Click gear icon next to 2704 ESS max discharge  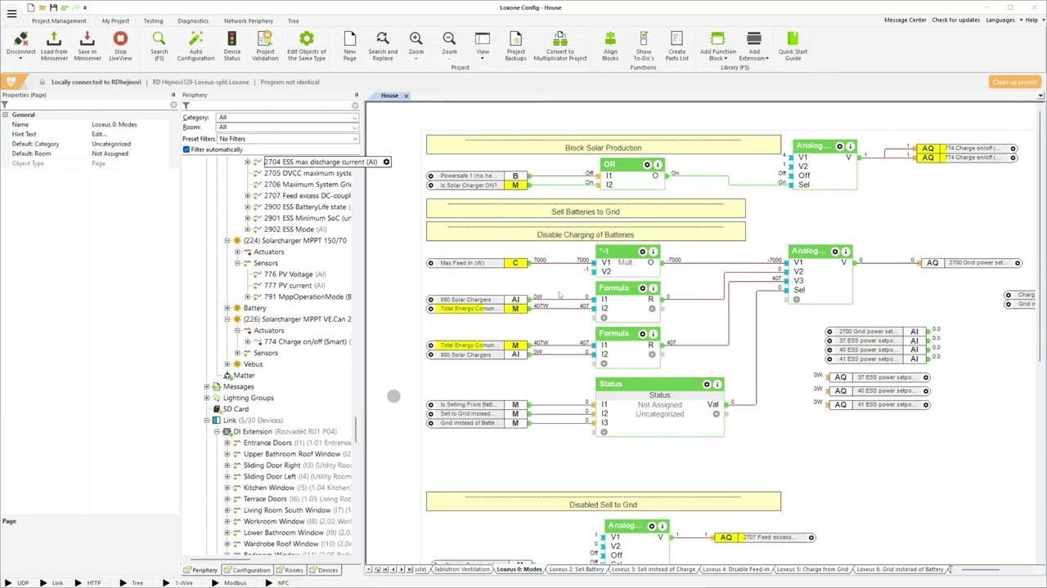[x=386, y=162]
